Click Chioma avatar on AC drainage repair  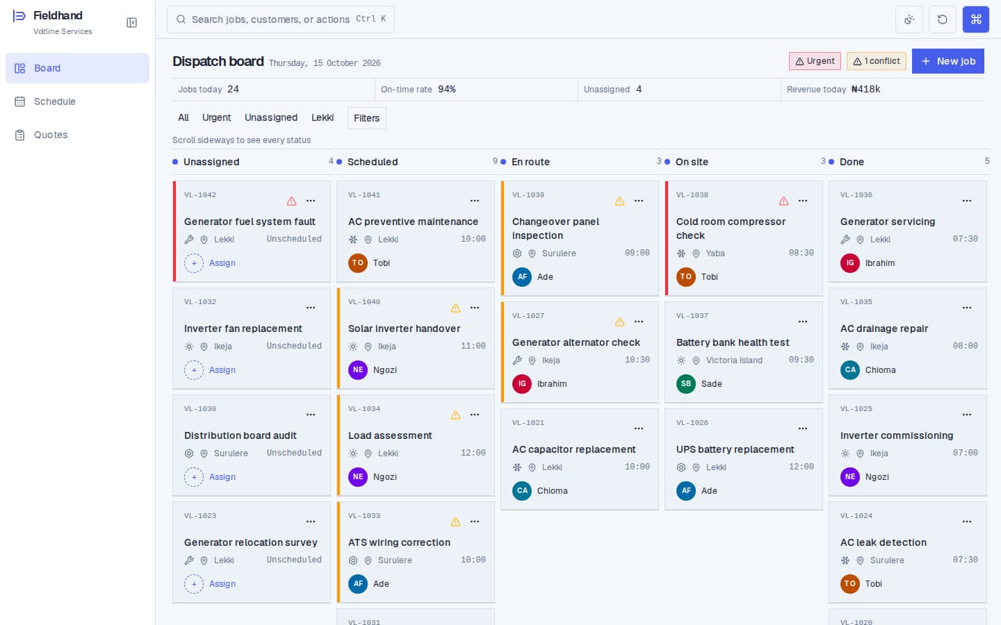click(x=850, y=370)
